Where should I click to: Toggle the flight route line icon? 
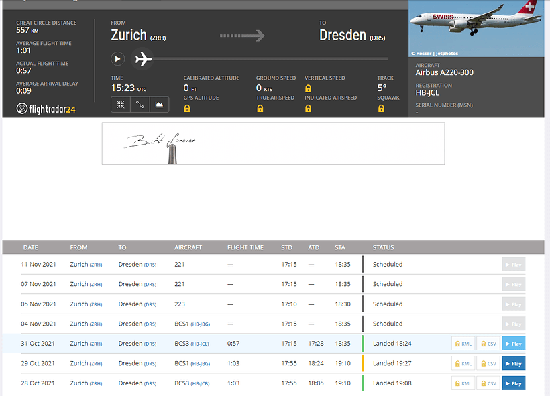(x=140, y=105)
